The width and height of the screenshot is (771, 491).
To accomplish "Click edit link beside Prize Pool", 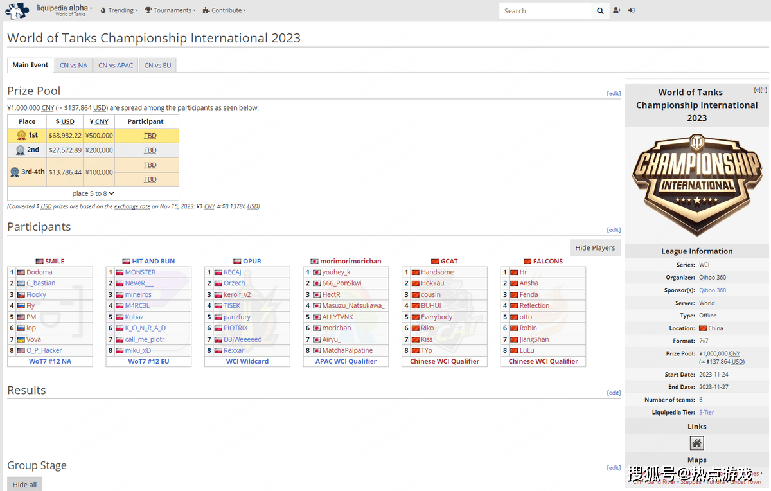I will [x=614, y=93].
